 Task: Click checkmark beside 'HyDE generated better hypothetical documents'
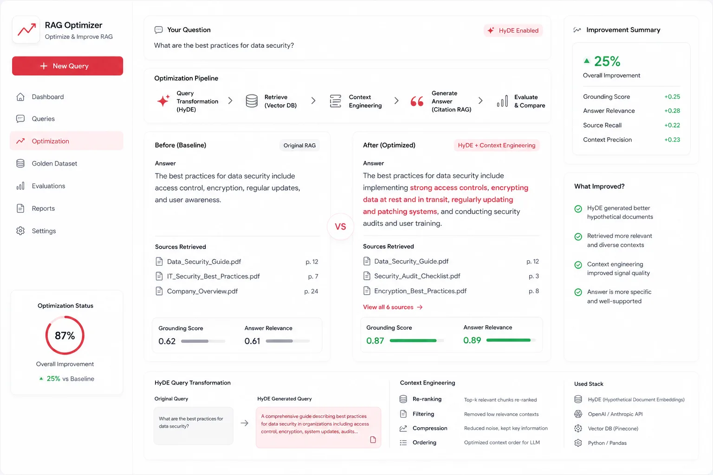click(578, 209)
